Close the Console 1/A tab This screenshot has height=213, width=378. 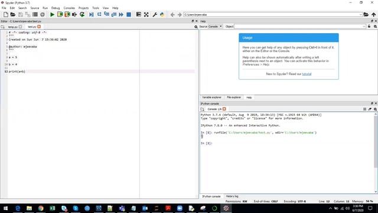pos(224,109)
